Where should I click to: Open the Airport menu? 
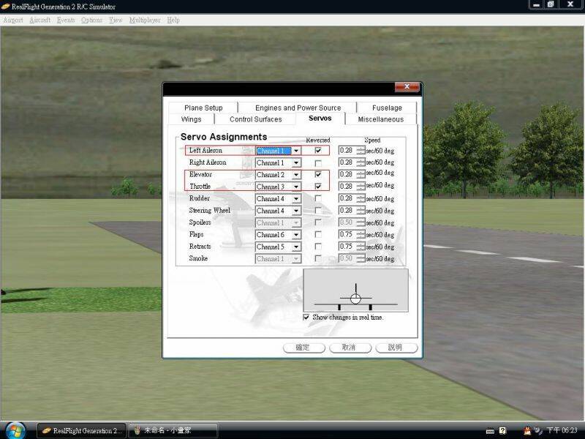coord(13,20)
